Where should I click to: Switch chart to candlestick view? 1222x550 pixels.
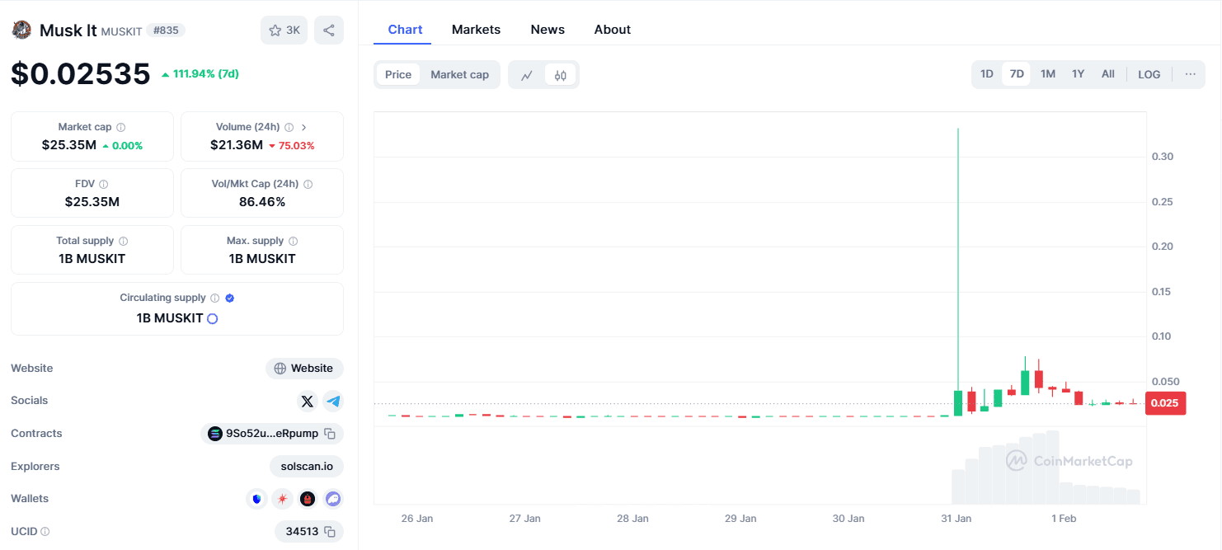coord(561,75)
